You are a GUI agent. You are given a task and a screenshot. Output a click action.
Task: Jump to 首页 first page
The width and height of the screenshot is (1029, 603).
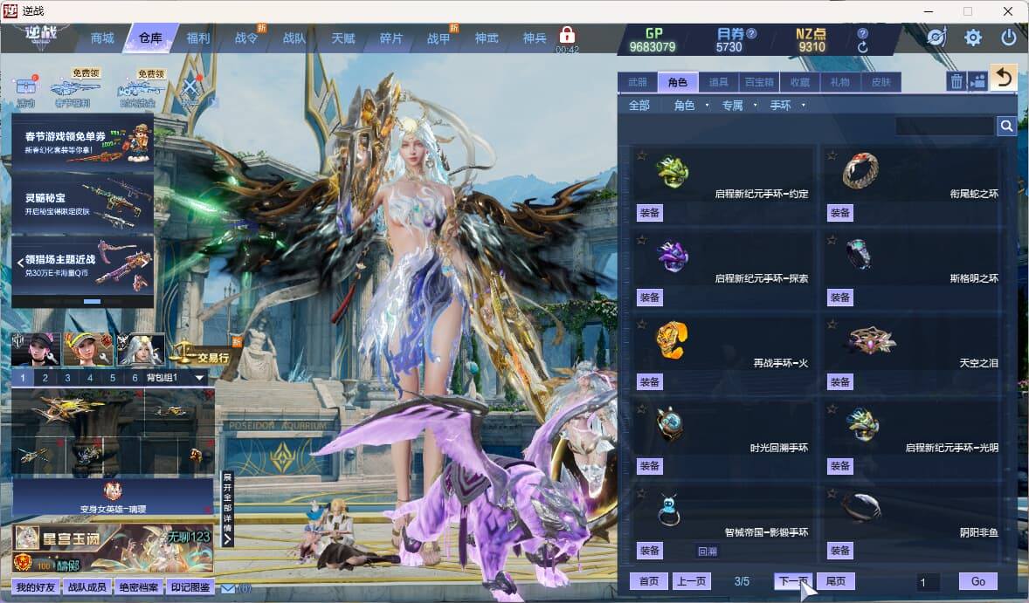649,581
